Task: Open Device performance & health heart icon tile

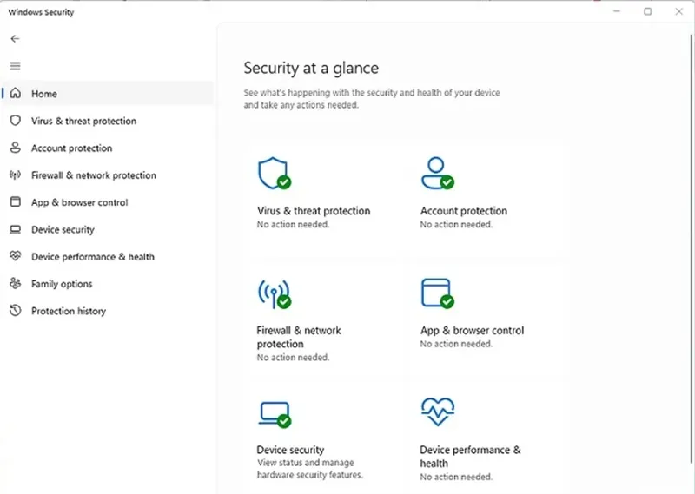Action: 436,412
